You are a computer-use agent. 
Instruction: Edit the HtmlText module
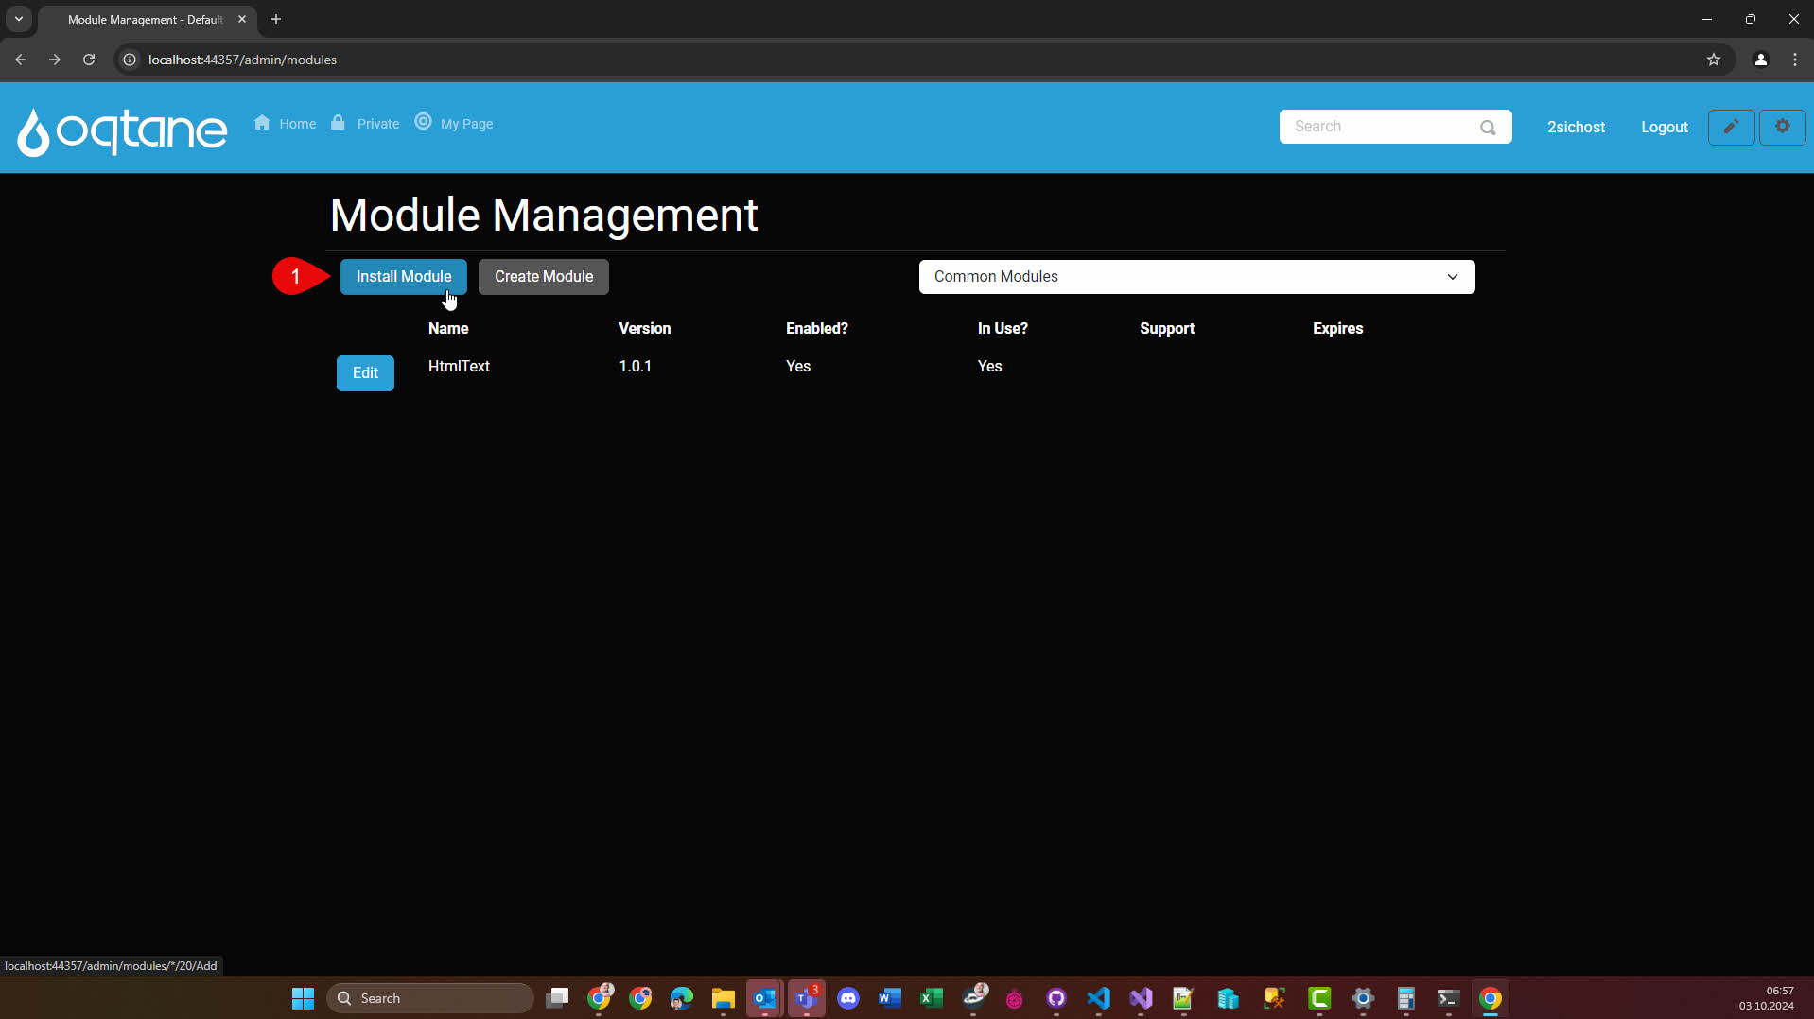click(365, 373)
